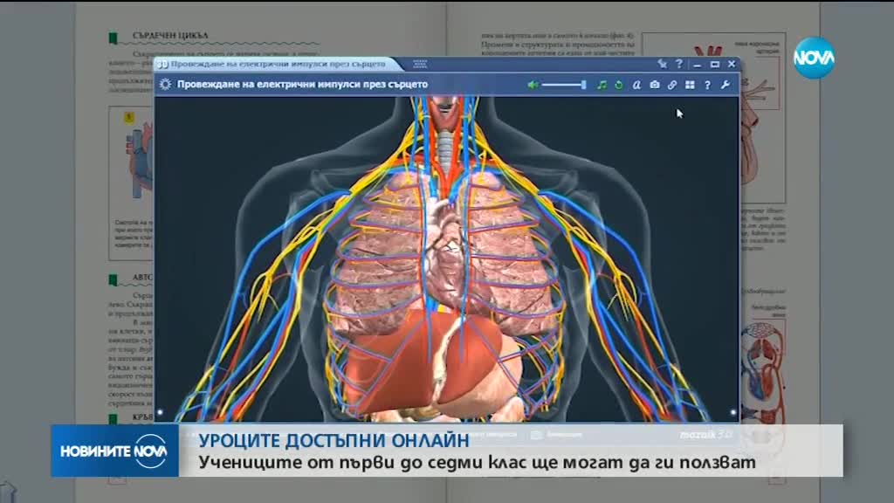The height and width of the screenshot is (503, 894).
Task: Click the pin icon in the window title bar
Action: click(x=662, y=64)
